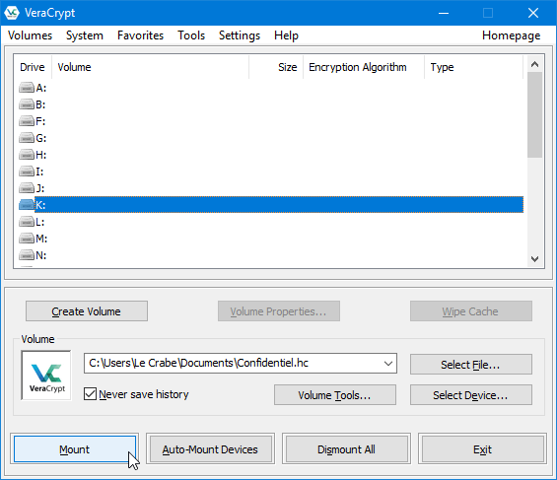Screen dimensions: 557x480
Task: Mount the selected volume
Action: (x=75, y=449)
